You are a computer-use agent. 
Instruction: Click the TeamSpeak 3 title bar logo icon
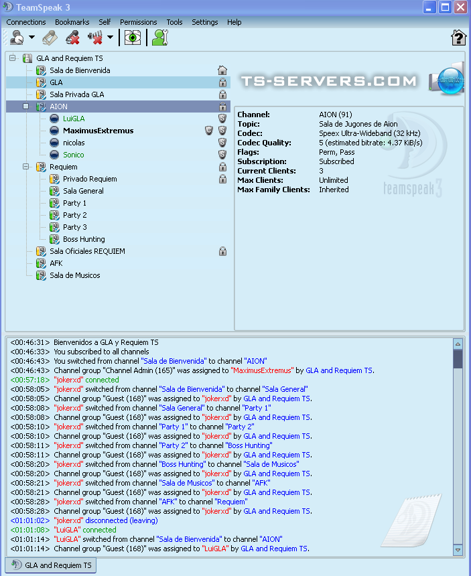tap(8, 7)
